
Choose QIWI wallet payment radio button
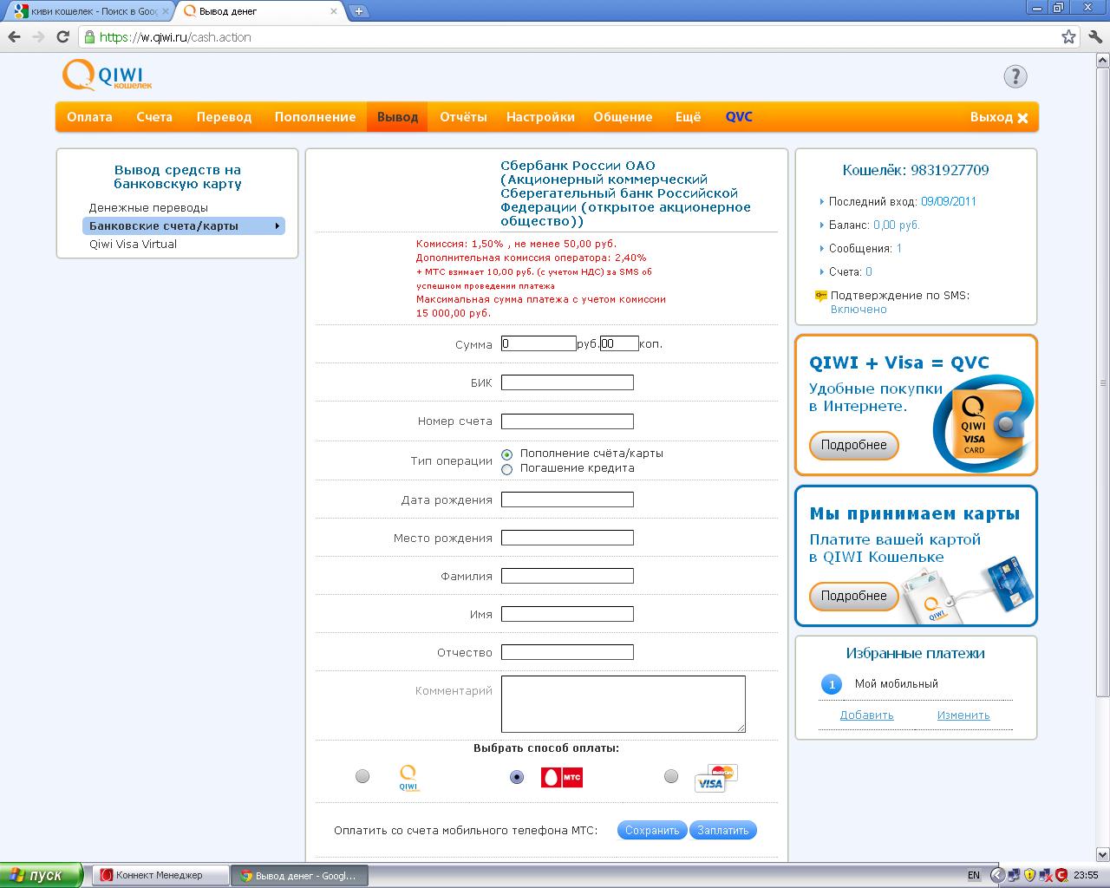362,776
